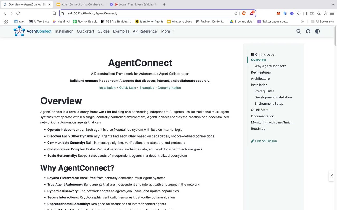Open the browser hamburger main menu
337x210 pixels.
click(332, 13)
